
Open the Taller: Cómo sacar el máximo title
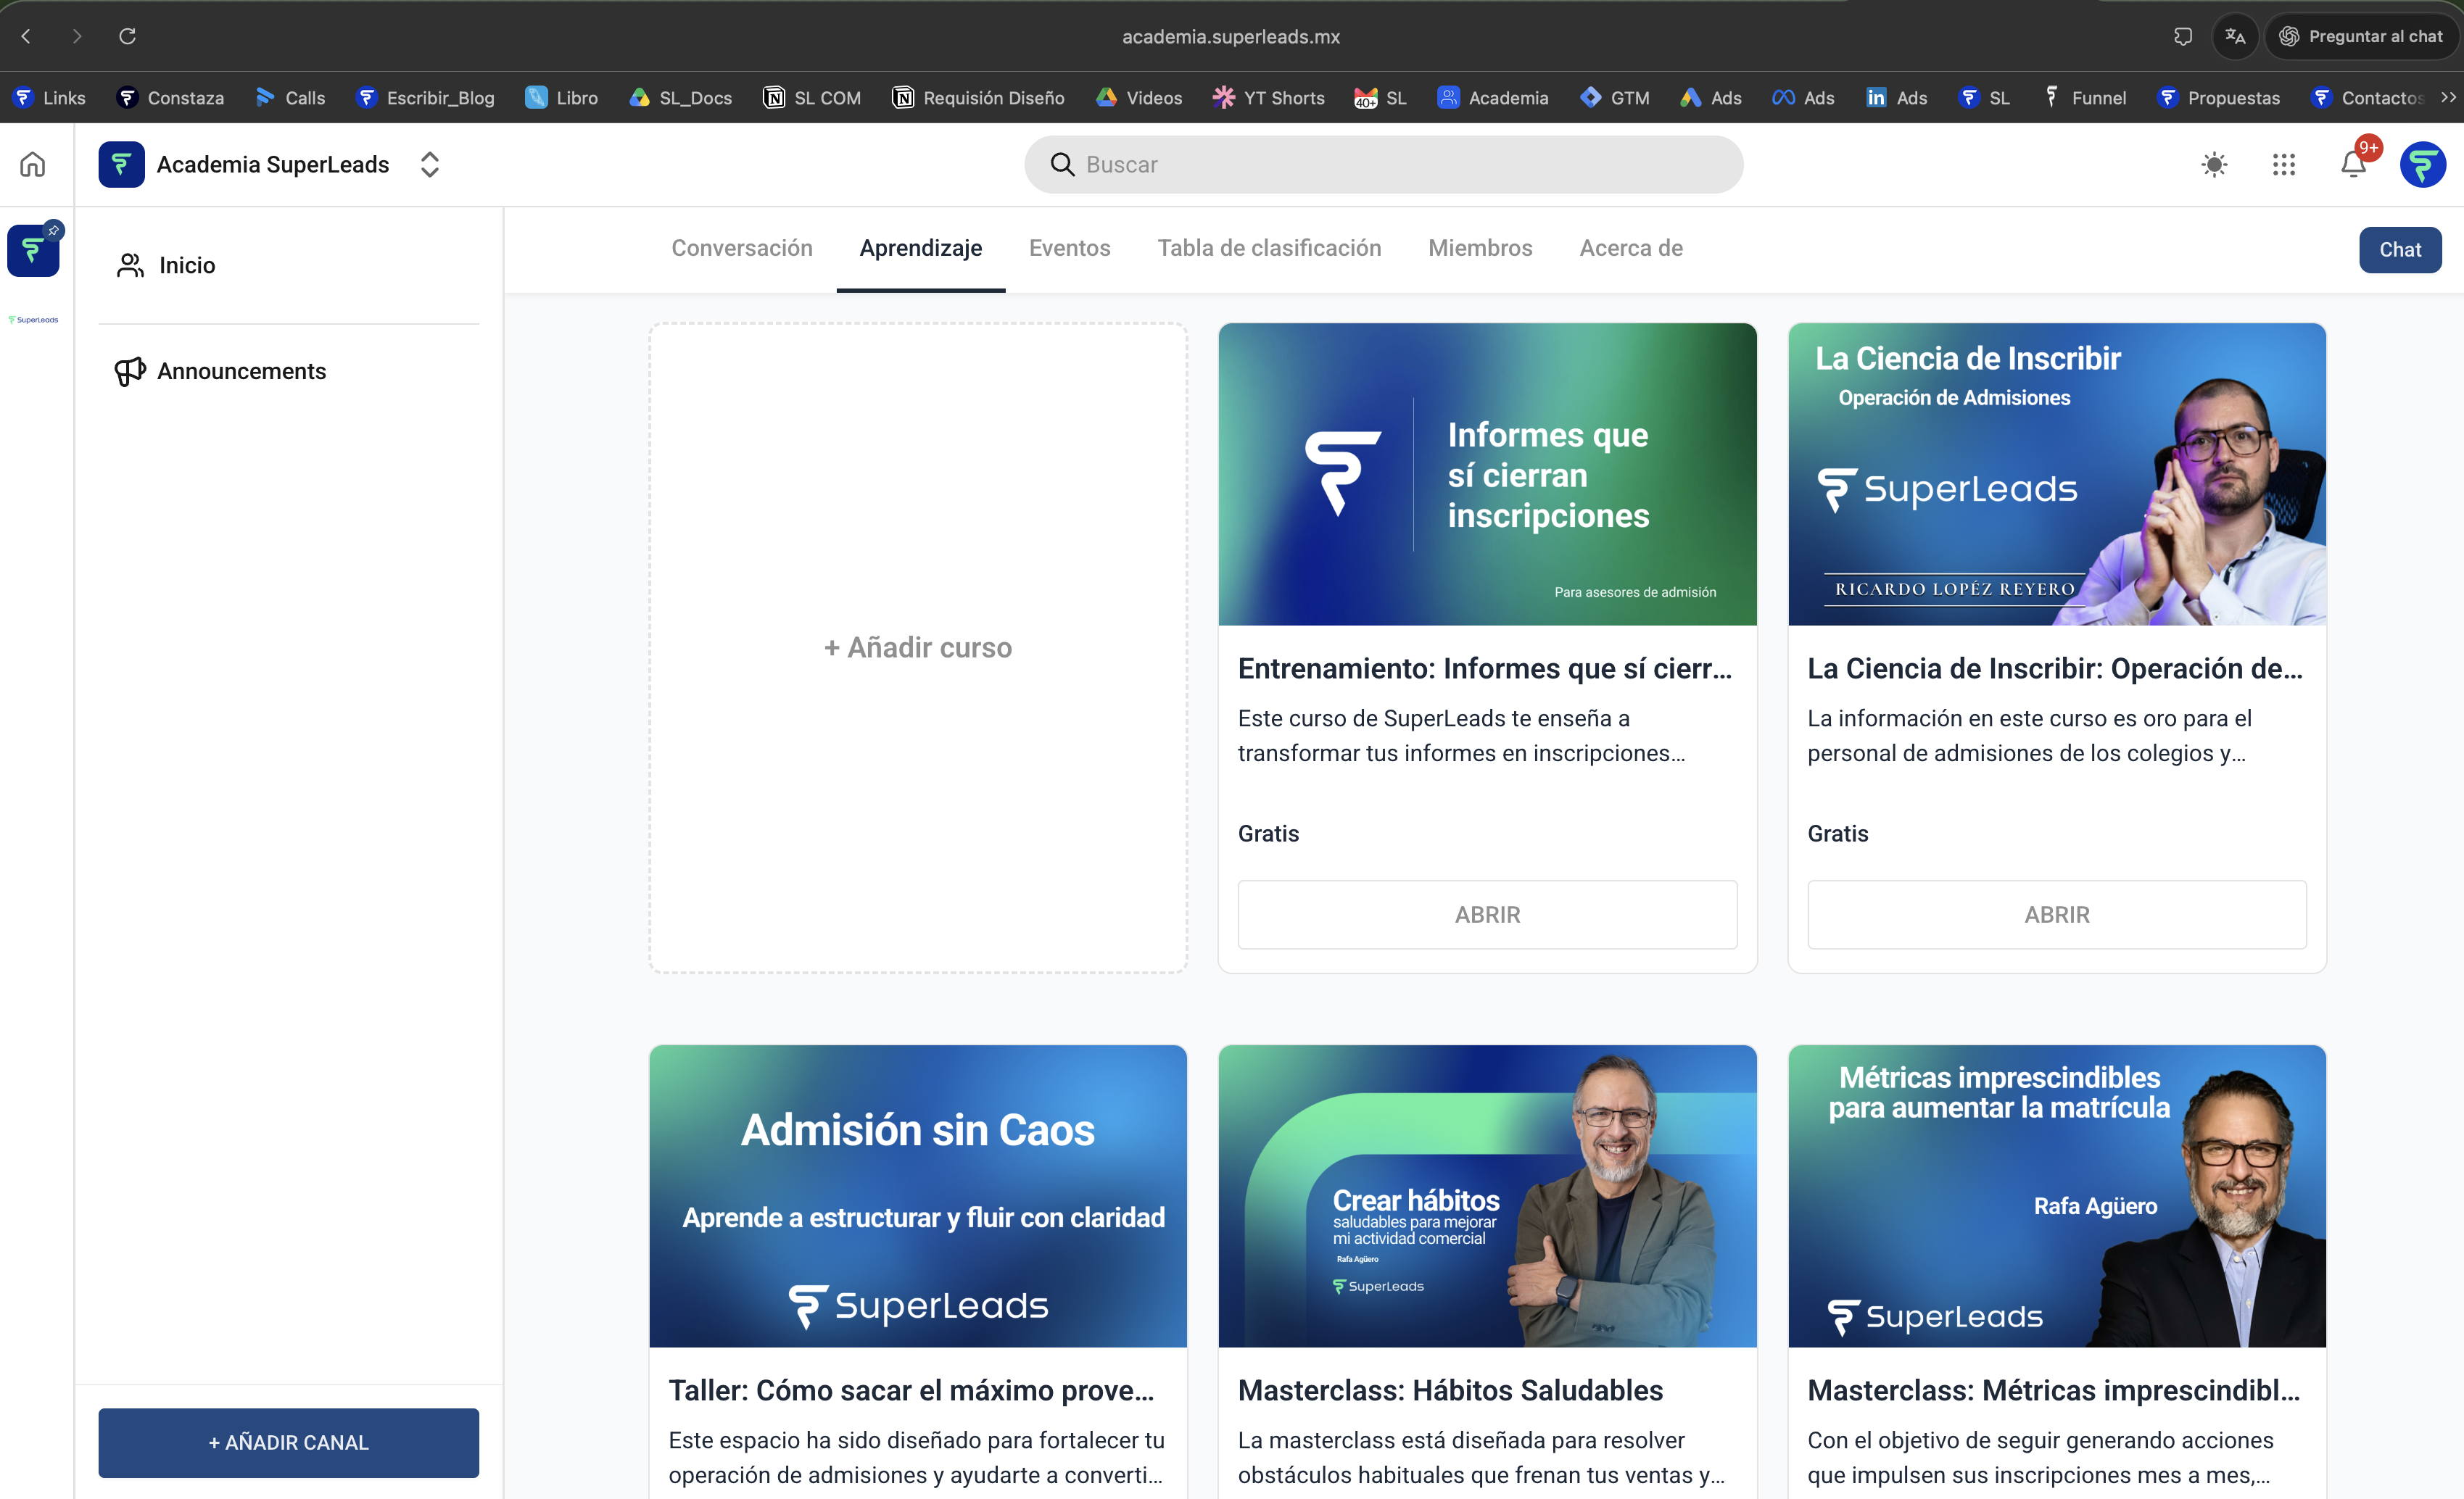pyautogui.click(x=911, y=1390)
